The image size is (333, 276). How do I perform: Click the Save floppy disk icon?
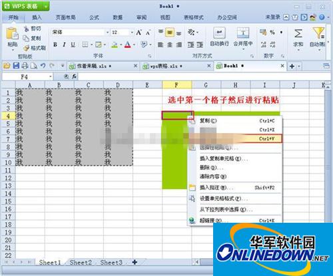pyautogui.click(x=16, y=66)
